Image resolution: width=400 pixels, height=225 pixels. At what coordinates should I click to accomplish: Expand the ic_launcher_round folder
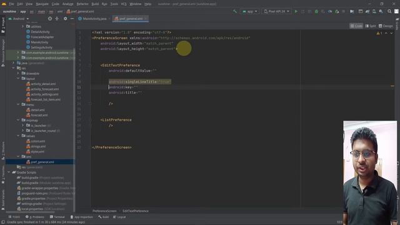[22, 131]
